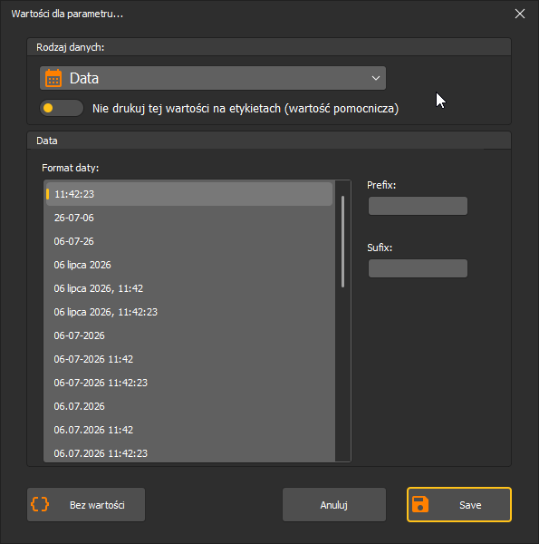Click the Bez wartości button
The image size is (539, 544).
point(86,504)
